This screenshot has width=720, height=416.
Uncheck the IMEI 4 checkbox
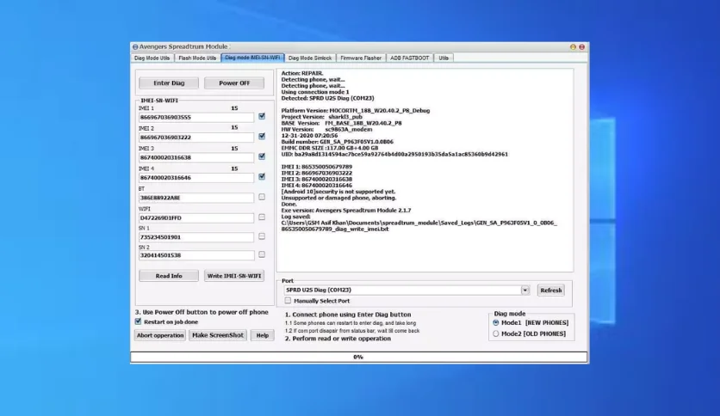click(262, 176)
